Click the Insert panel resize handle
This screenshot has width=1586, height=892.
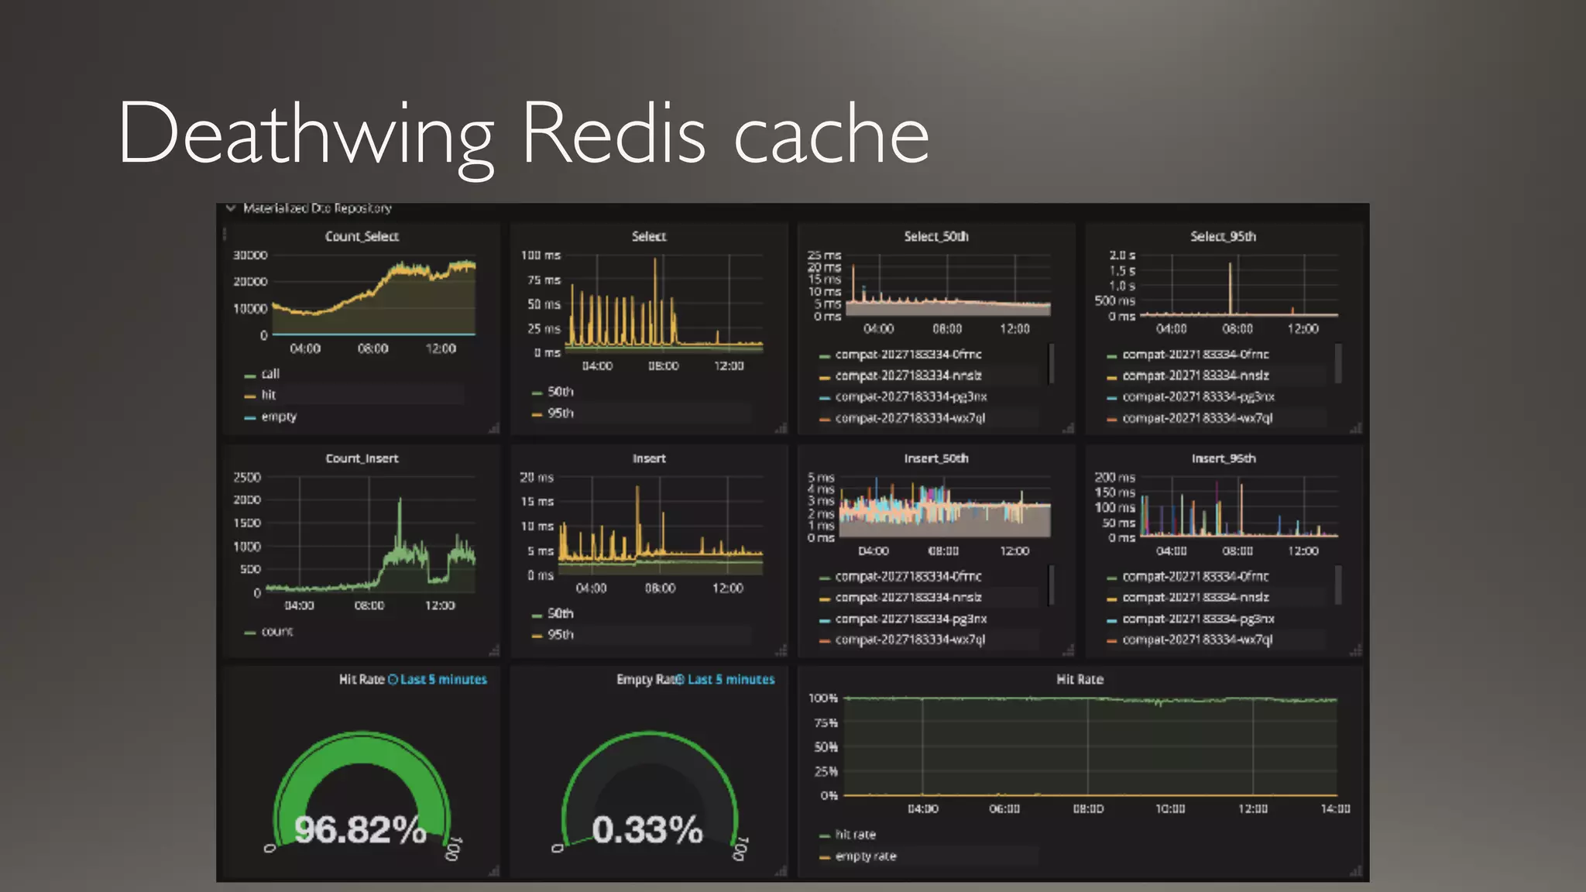click(781, 650)
